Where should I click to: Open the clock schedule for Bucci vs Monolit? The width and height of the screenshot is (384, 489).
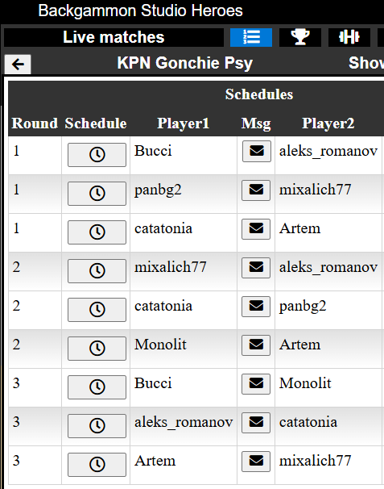(x=97, y=387)
